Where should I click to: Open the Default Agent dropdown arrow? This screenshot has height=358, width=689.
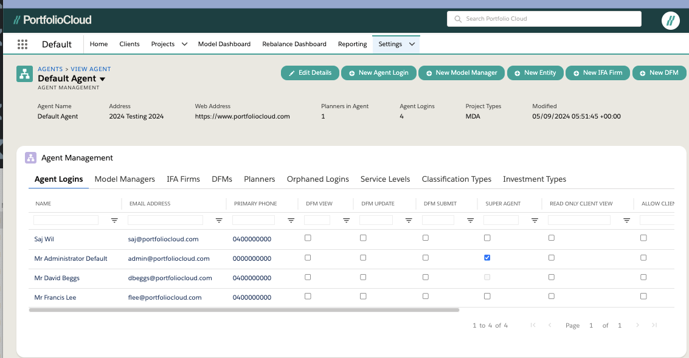point(102,79)
